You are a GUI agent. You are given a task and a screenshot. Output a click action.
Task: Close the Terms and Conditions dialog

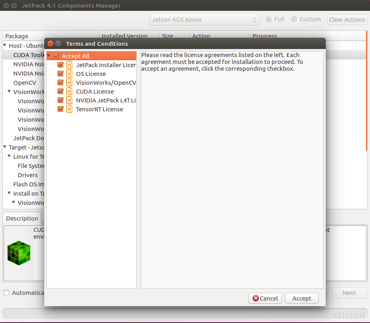coord(51,44)
